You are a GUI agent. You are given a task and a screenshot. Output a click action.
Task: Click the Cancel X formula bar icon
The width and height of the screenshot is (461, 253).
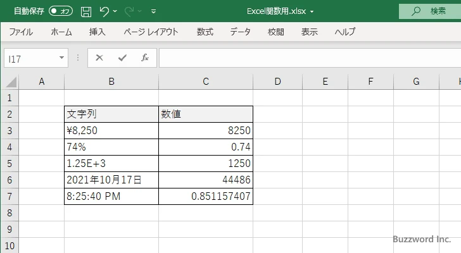coord(99,58)
